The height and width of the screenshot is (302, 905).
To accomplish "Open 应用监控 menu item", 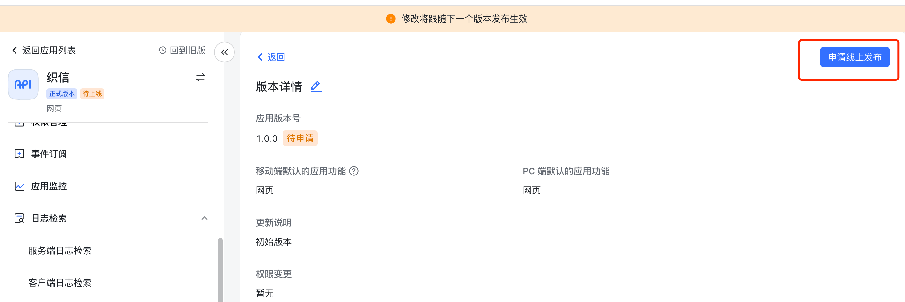I will [49, 186].
